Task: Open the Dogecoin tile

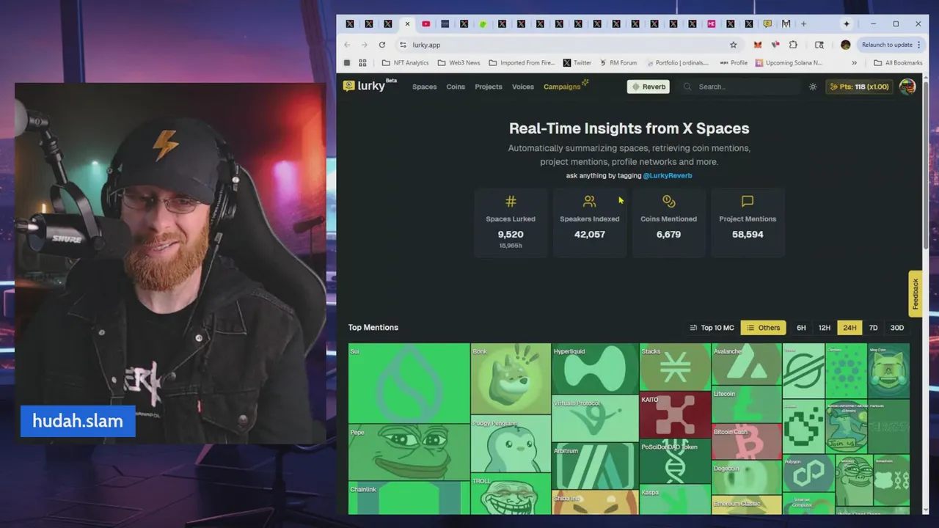Action: click(746, 478)
